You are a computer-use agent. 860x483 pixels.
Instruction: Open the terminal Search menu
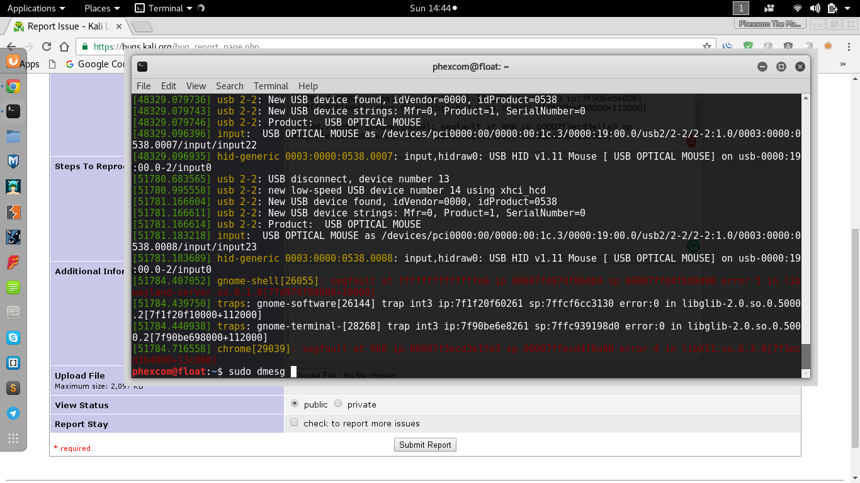click(229, 86)
